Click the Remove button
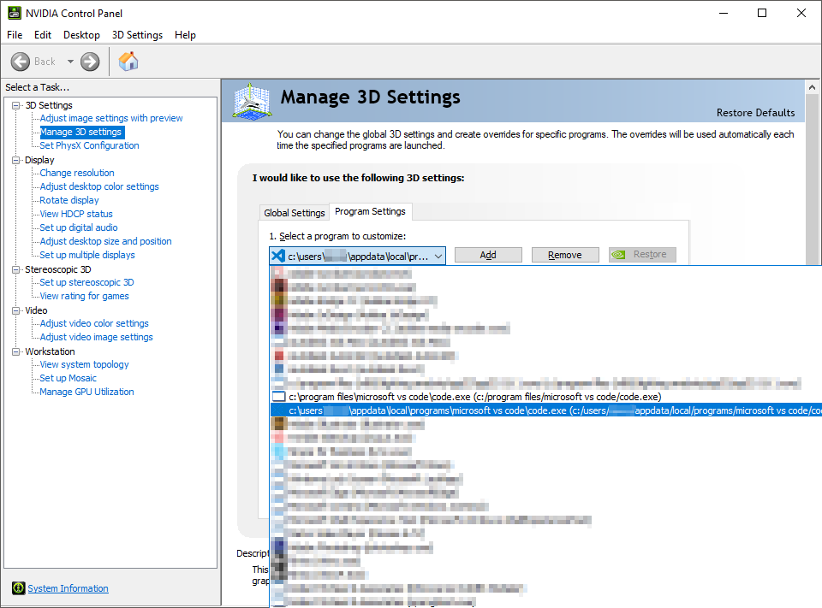Image resolution: width=822 pixels, height=608 pixels. point(564,255)
